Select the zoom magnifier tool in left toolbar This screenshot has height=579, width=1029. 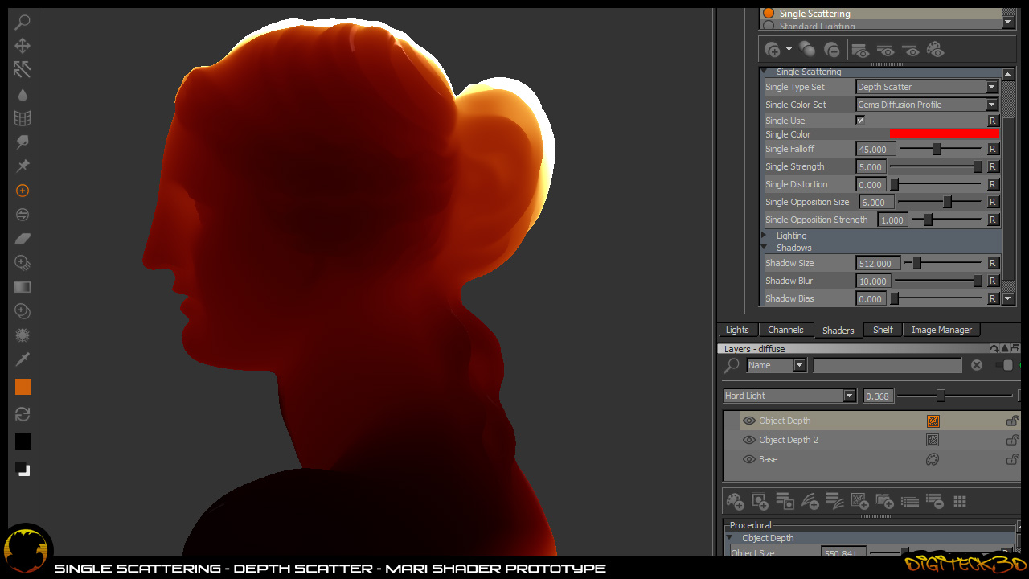click(23, 23)
